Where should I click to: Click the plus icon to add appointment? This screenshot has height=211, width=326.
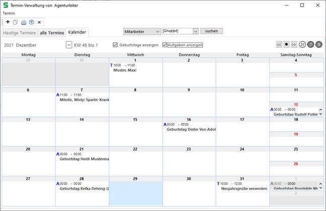[8, 22]
